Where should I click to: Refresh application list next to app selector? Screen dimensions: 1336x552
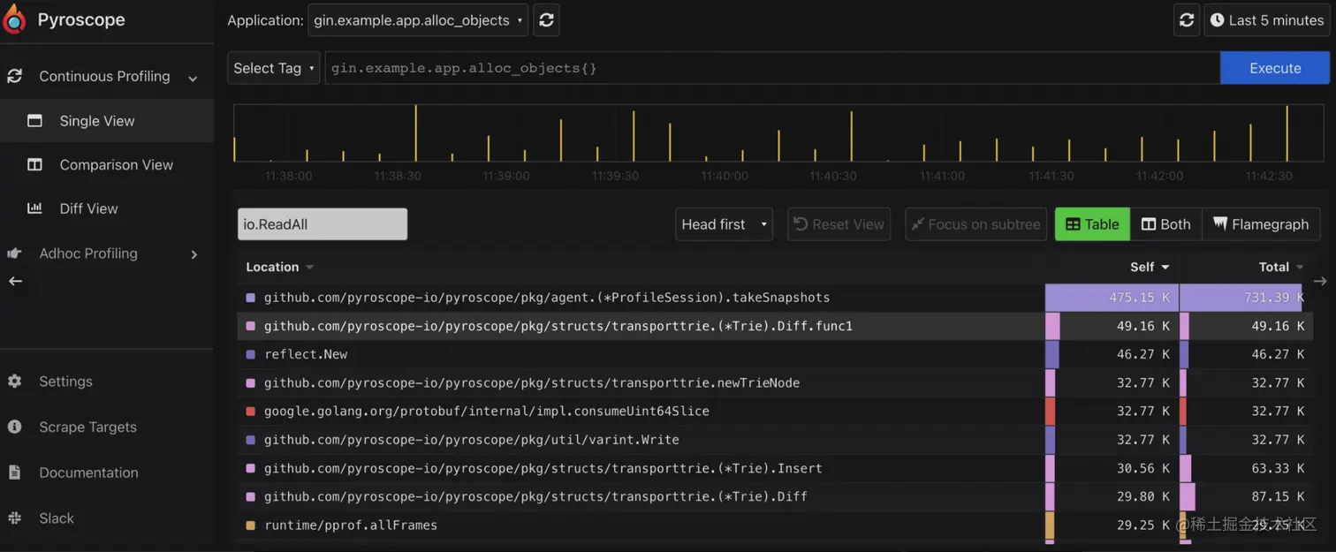pos(546,20)
